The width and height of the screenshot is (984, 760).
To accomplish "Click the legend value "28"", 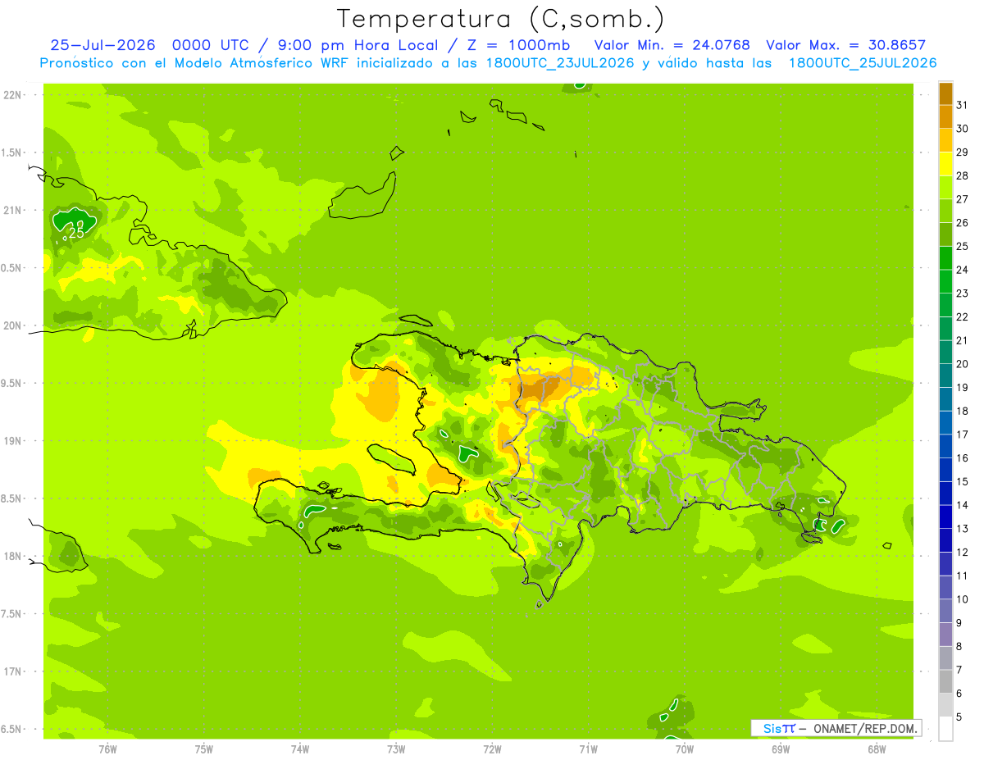I will pyautogui.click(x=963, y=175).
